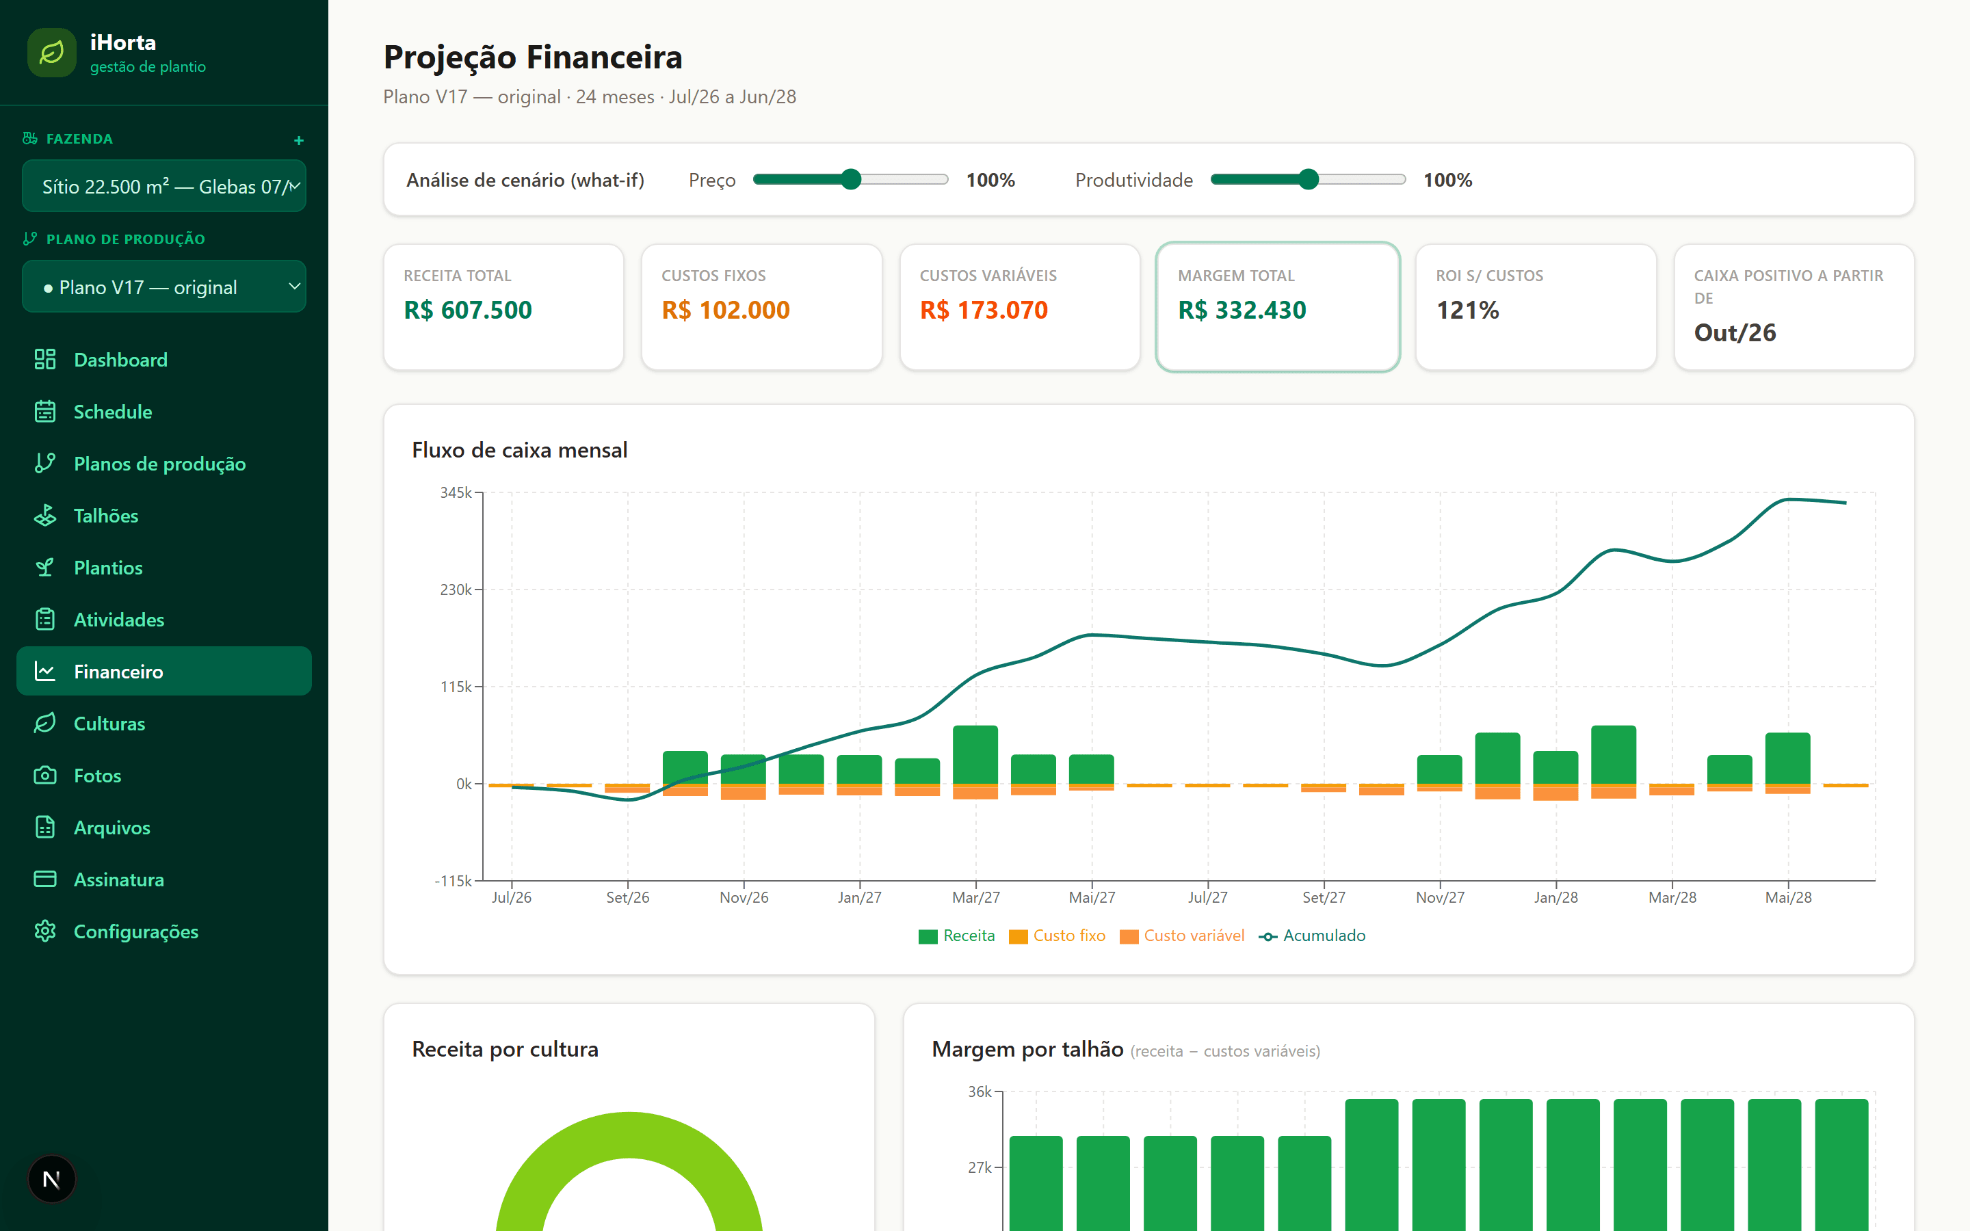
Task: Click the Fluxo de caixa mensal heading
Action: coord(519,450)
